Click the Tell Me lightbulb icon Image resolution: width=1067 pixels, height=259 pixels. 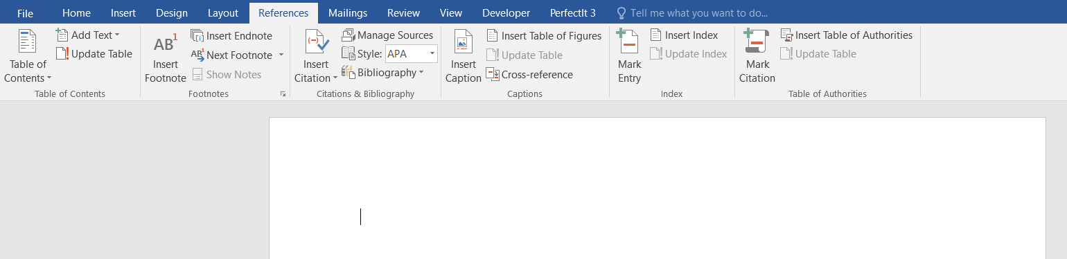(621, 13)
